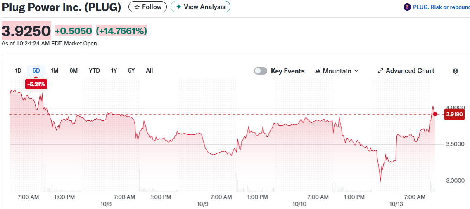This screenshot has height=209, width=470.
Task: Select the 5D time range tab
Action: (x=36, y=70)
